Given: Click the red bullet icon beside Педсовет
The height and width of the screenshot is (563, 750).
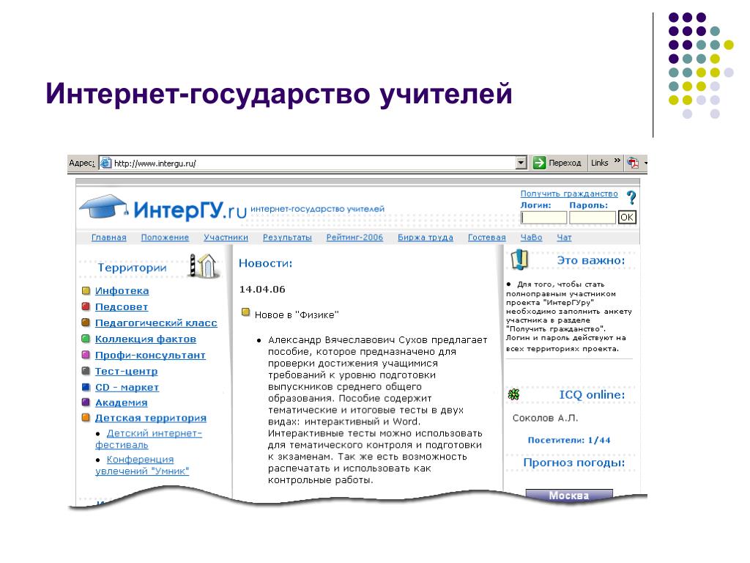Looking at the screenshot, I should coord(86,306).
